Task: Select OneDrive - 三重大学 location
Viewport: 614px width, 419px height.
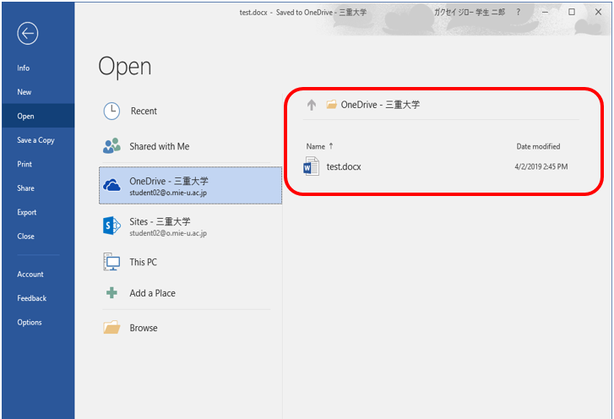Action: tap(190, 185)
